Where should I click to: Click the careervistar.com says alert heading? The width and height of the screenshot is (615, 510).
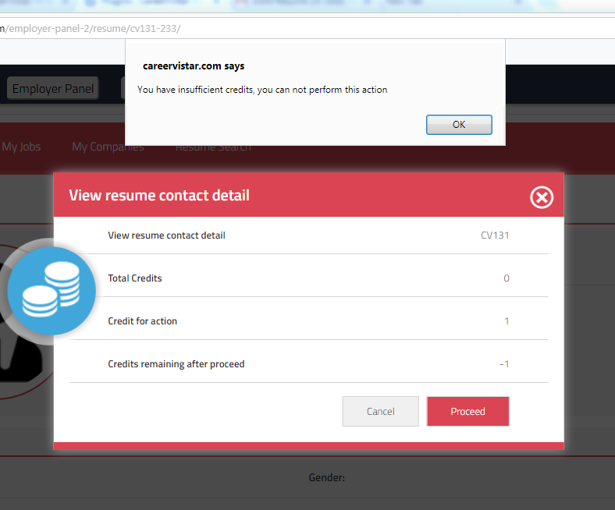(x=194, y=66)
